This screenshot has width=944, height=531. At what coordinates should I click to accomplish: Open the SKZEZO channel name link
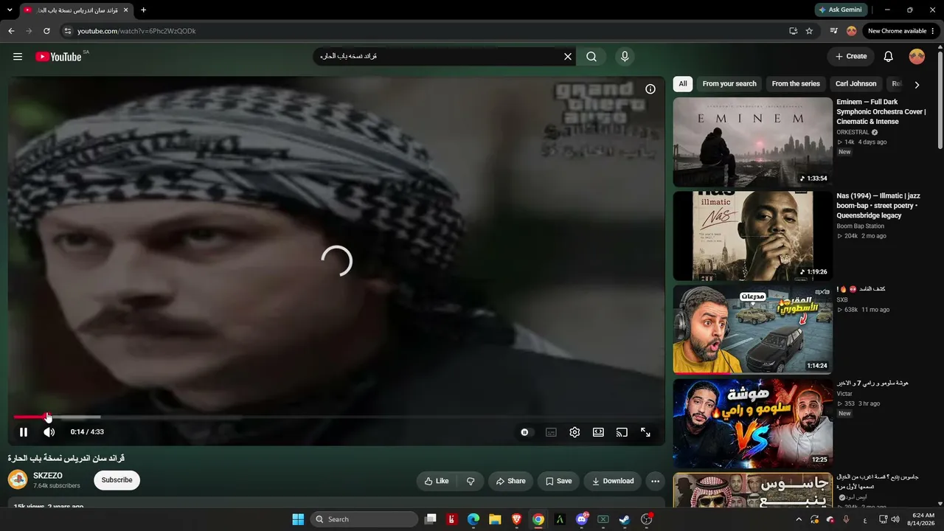[x=48, y=476]
